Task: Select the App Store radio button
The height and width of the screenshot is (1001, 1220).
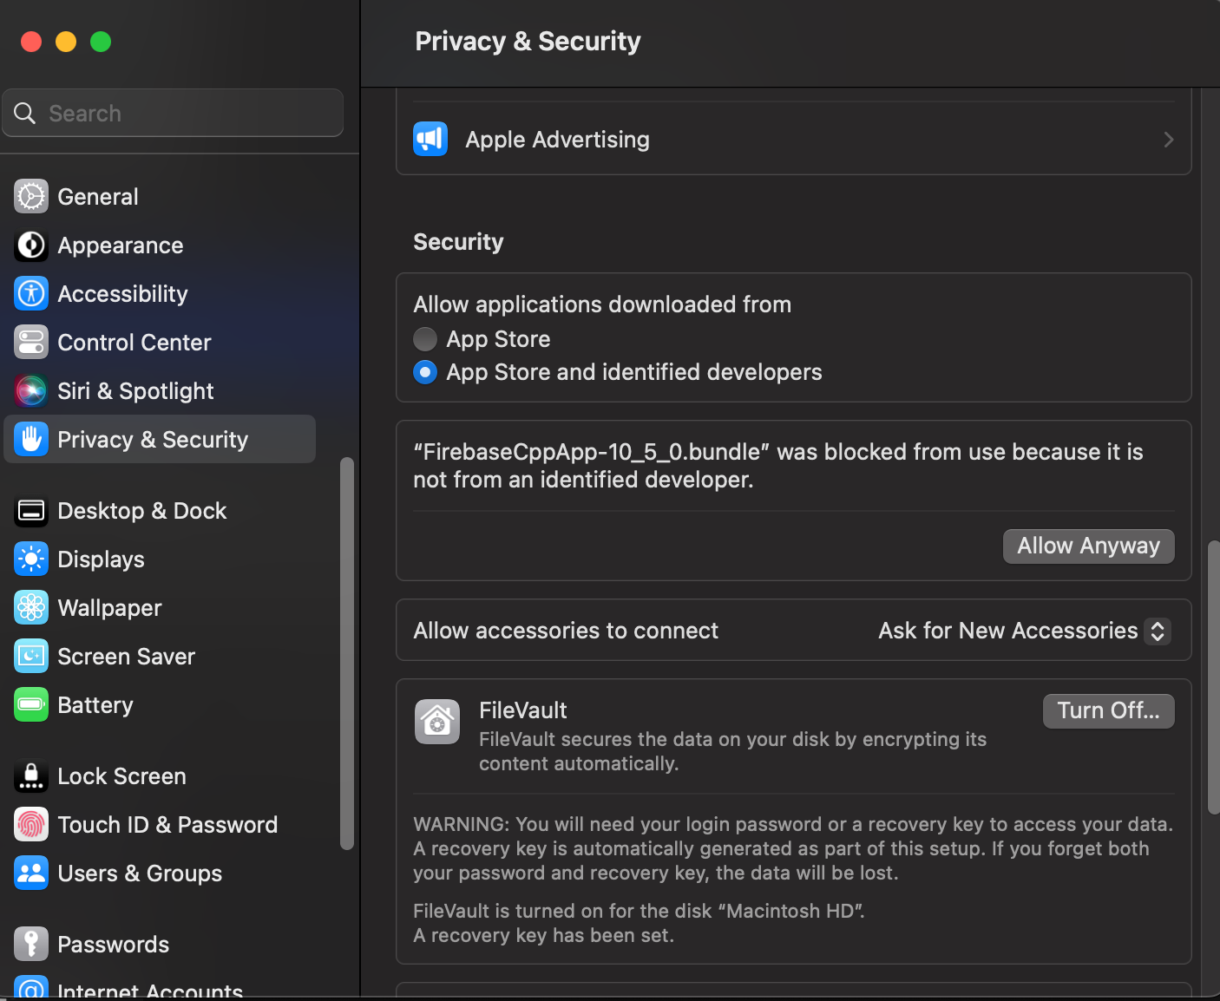Action: coord(425,339)
